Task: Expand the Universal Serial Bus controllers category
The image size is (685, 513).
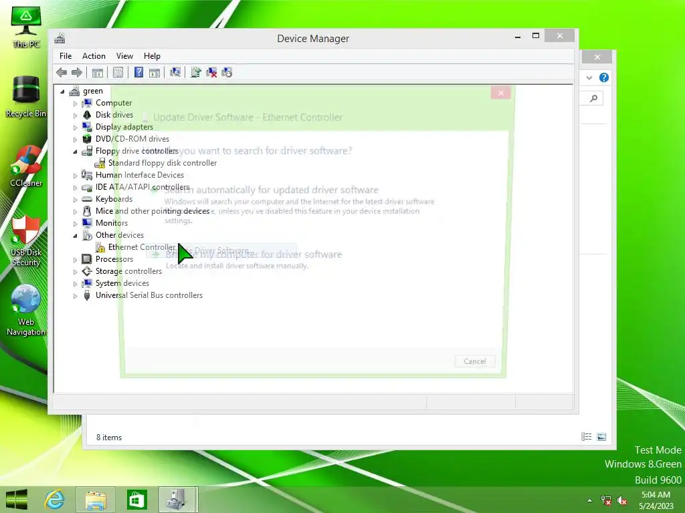Action: (75, 296)
